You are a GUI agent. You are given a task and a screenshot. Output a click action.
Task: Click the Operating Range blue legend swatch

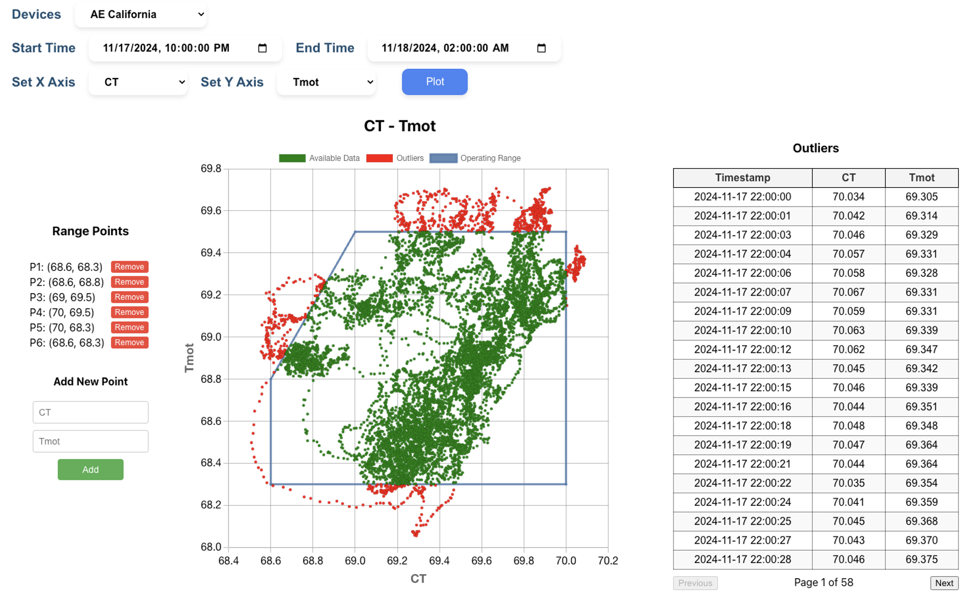443,158
